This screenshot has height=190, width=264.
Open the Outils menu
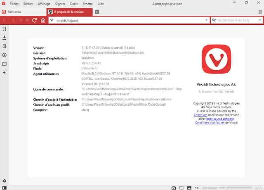[x=74, y=4]
